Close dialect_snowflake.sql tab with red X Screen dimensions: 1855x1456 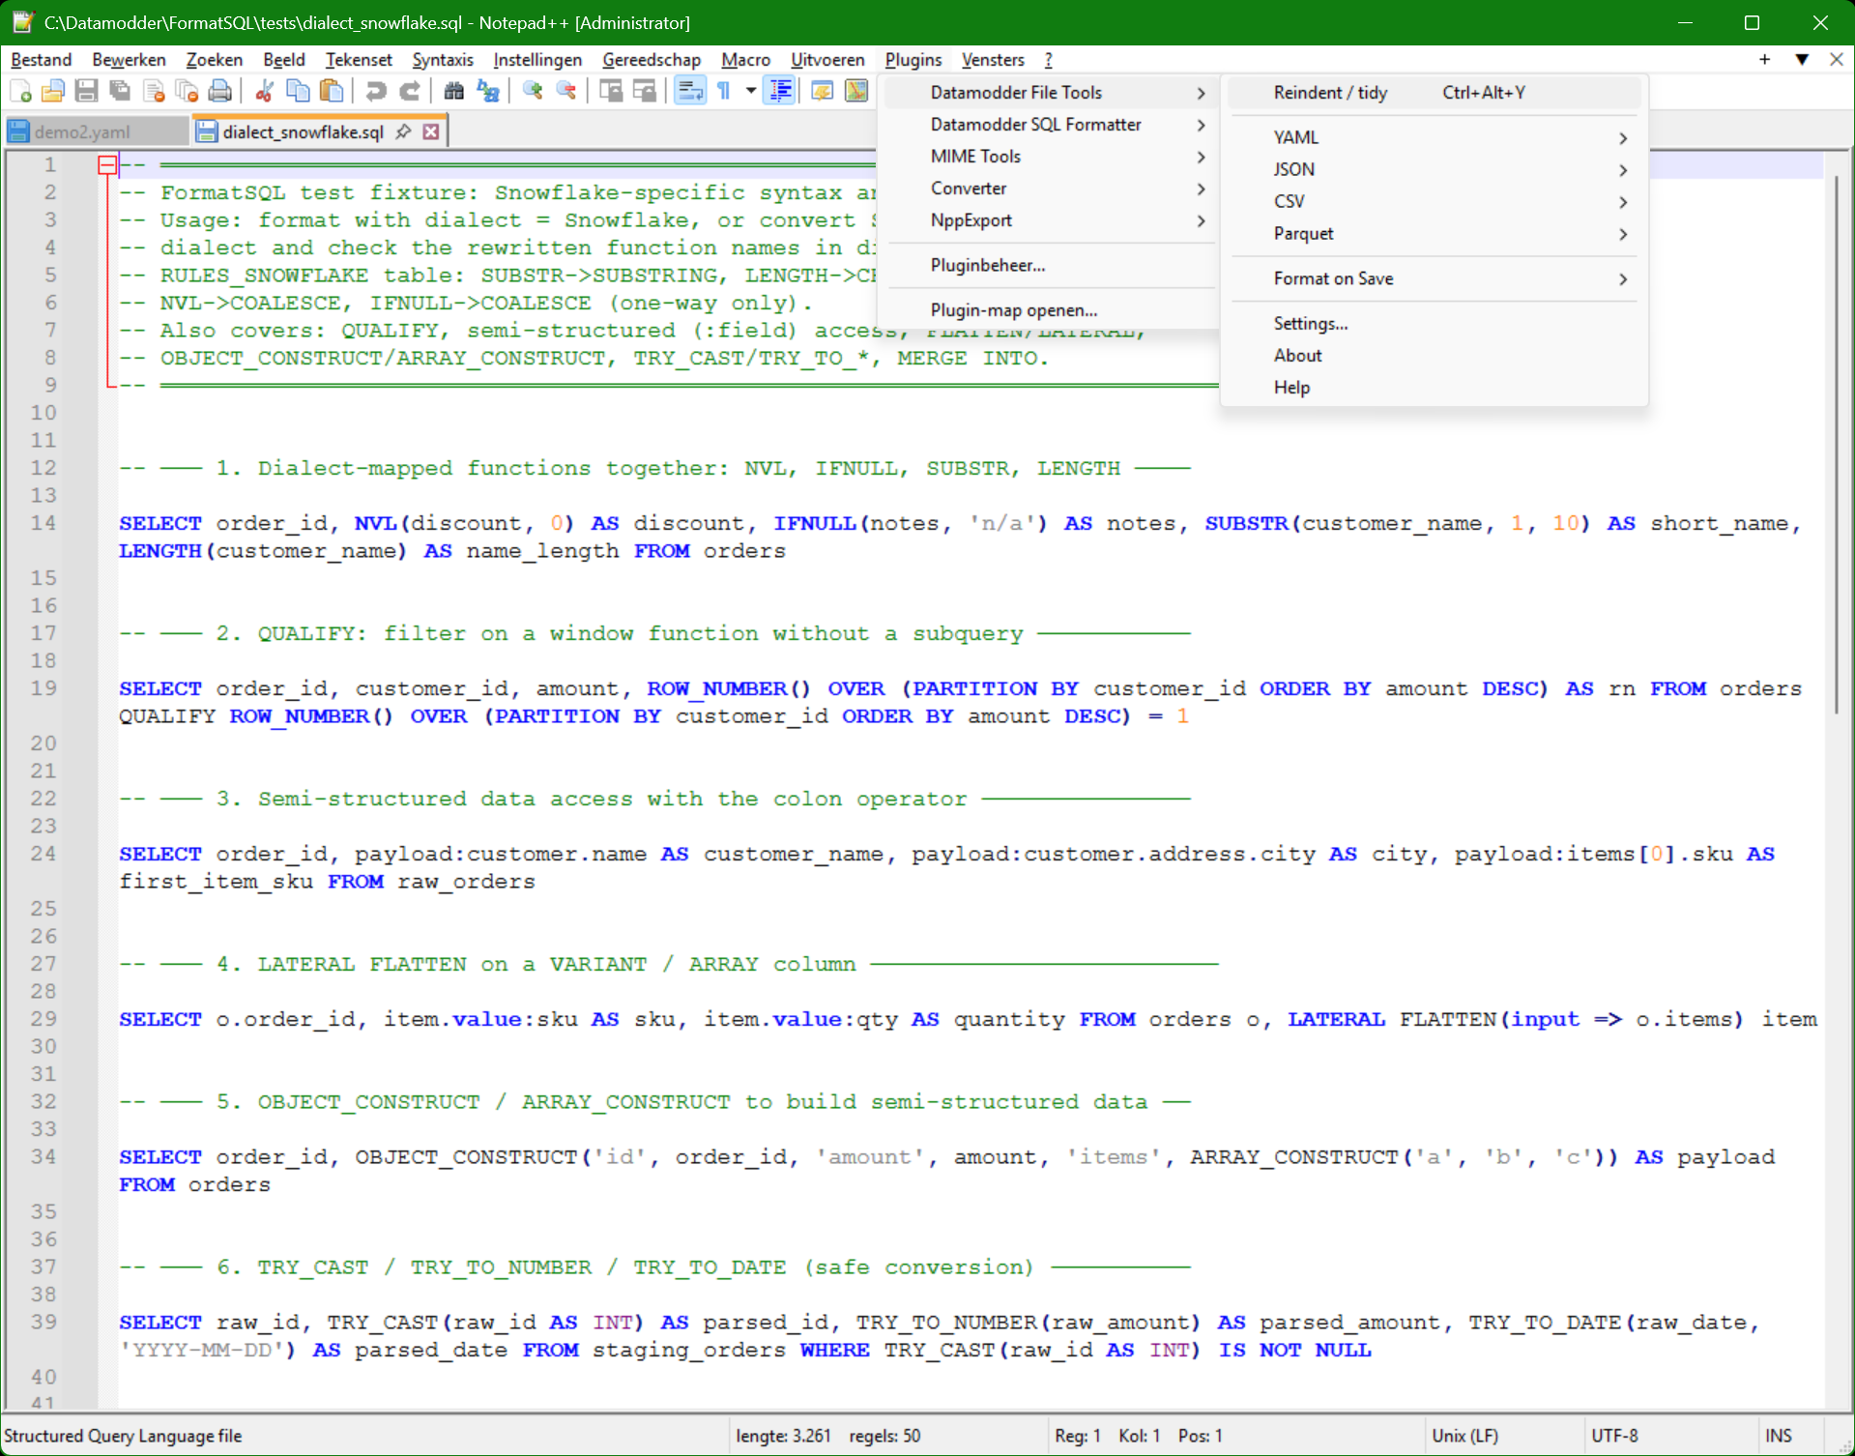[x=431, y=131]
